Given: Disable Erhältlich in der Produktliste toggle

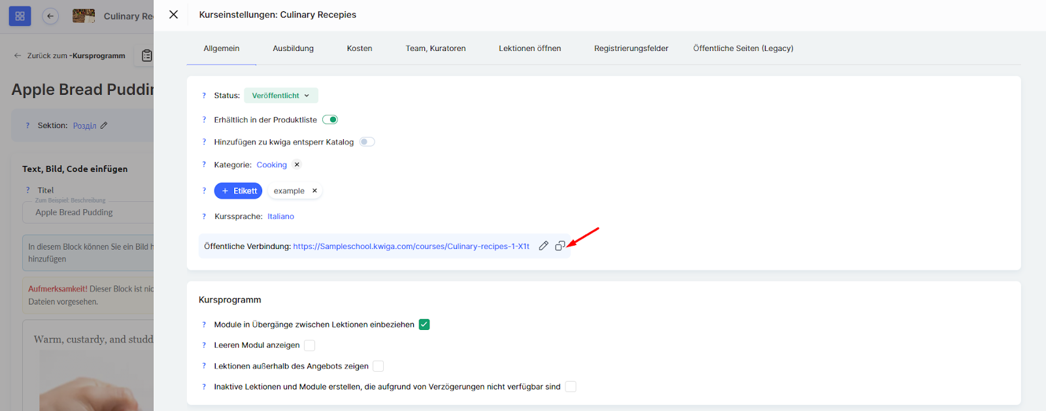Looking at the screenshot, I should [x=330, y=120].
